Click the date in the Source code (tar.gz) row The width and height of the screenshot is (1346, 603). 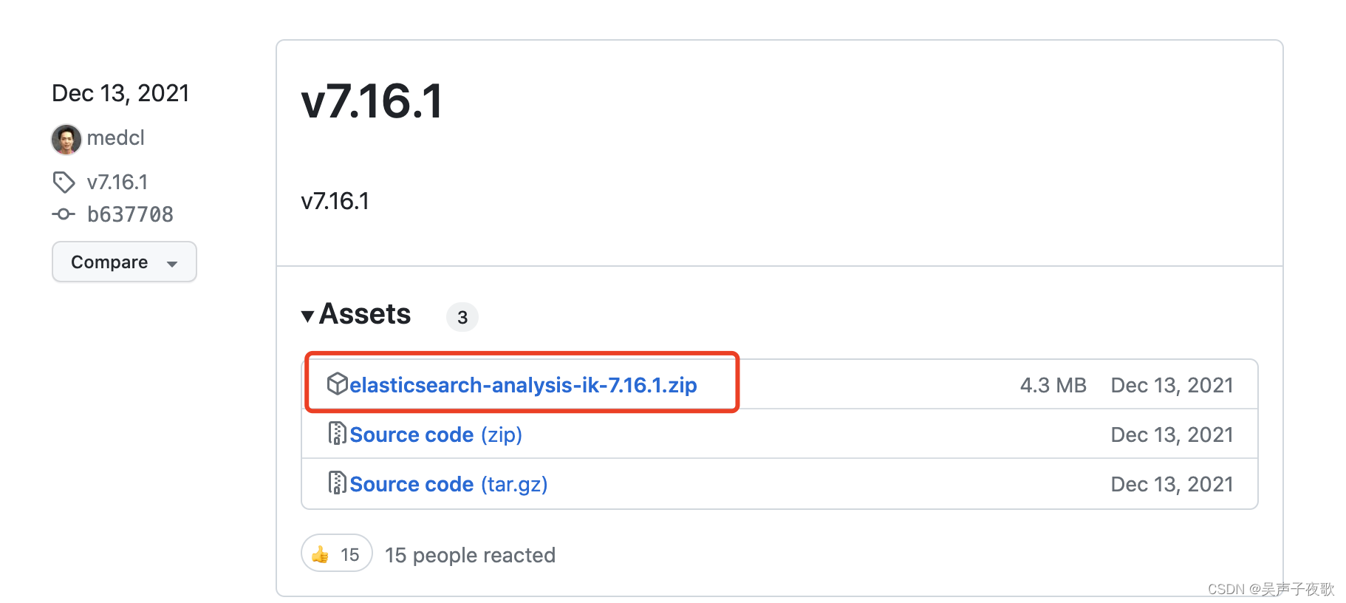tap(1172, 484)
